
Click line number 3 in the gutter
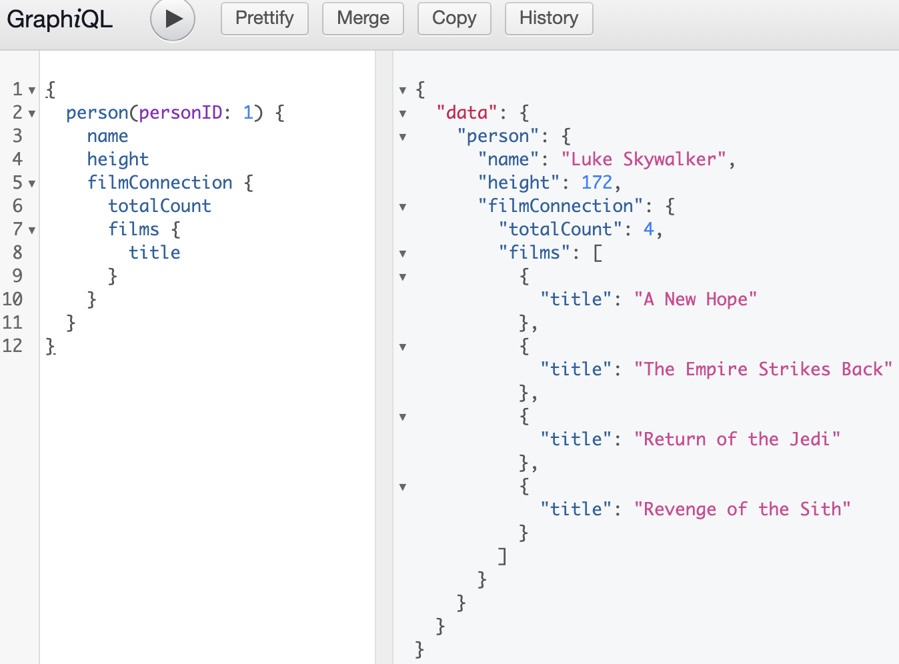pos(17,136)
